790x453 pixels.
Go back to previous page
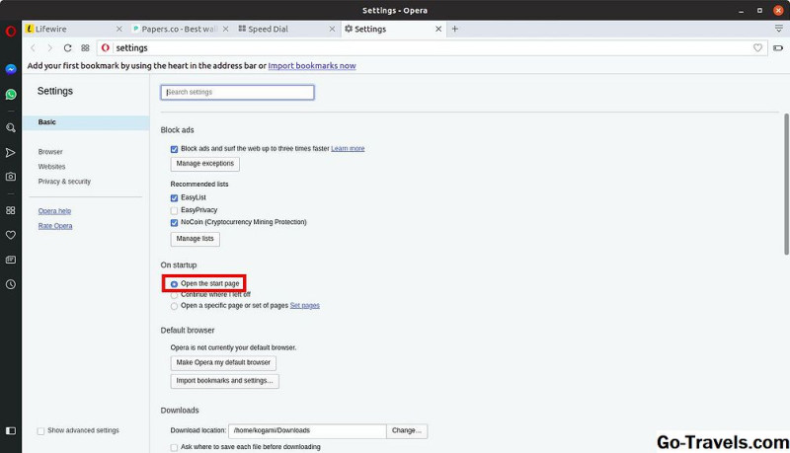click(x=34, y=47)
